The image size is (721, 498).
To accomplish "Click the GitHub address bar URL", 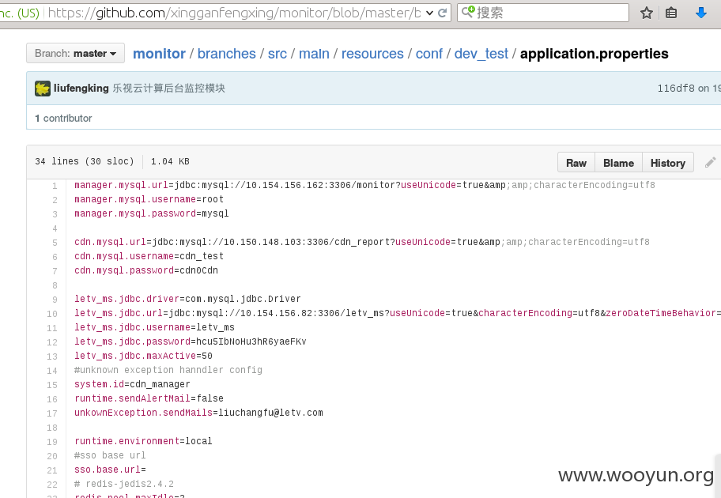I will (x=235, y=13).
